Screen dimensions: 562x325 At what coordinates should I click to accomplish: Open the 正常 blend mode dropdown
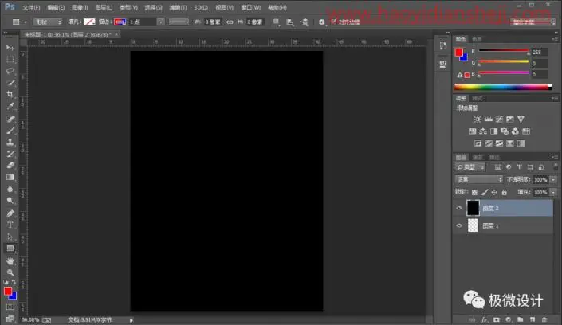[479, 179]
